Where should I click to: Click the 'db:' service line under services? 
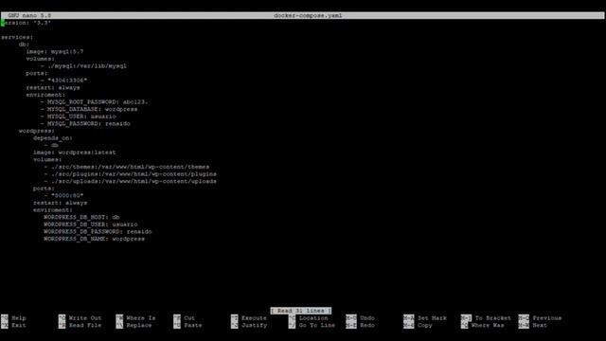click(x=24, y=45)
